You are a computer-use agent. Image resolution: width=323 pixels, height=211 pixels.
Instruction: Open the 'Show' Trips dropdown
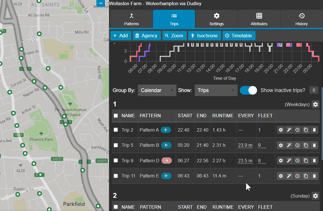[x=216, y=90]
